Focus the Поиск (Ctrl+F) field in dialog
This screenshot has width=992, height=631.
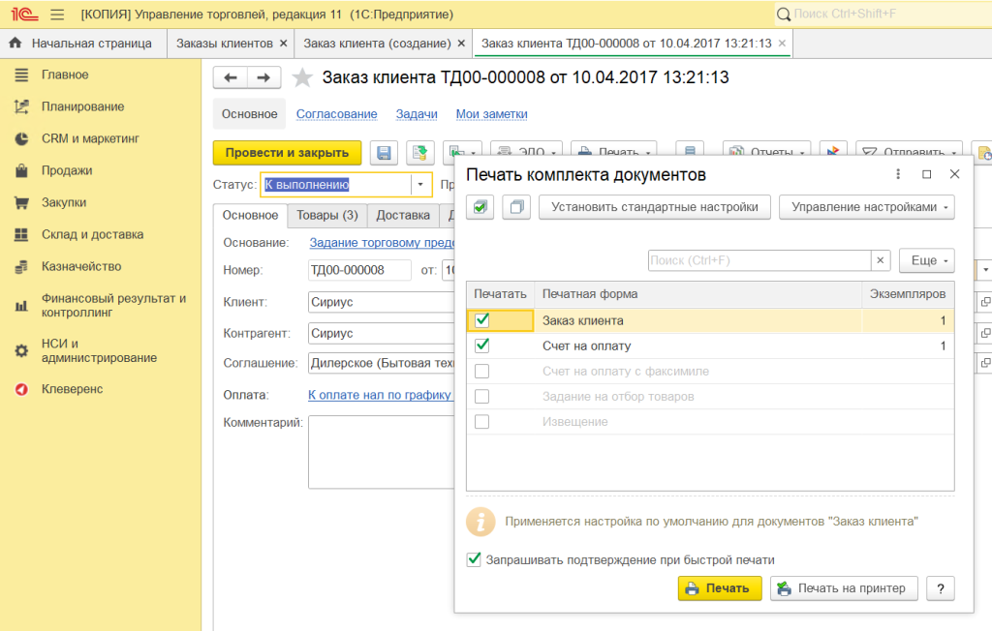[x=759, y=260]
